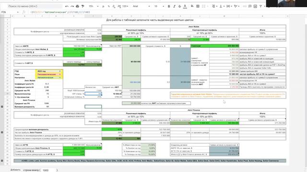
Task: Open vertical align options
Action: coord(222,6)
